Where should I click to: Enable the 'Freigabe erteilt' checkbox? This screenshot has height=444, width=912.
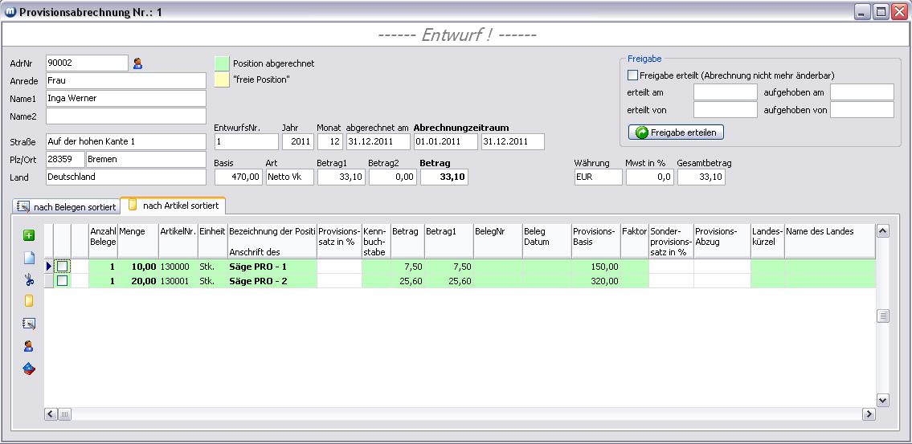click(x=633, y=75)
